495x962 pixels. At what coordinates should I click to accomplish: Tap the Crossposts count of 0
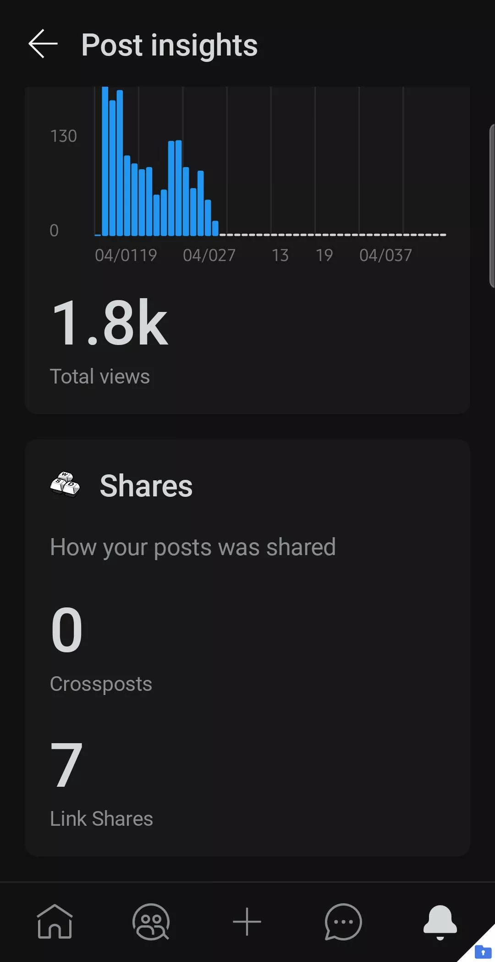(67, 629)
